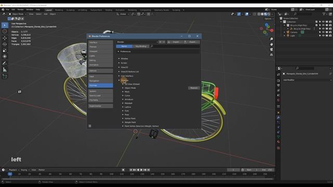
Task: Select rendered viewport shading
Action: click(x=269, y=14)
